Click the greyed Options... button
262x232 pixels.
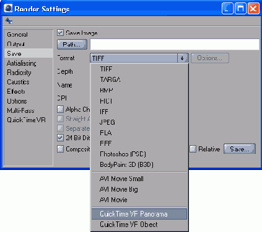pos(210,58)
